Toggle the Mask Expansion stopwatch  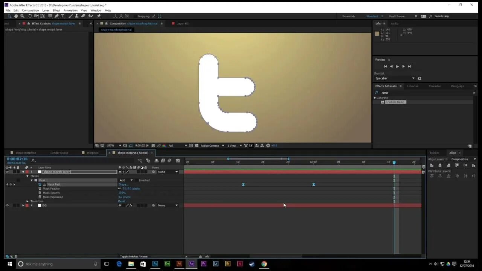click(40, 197)
